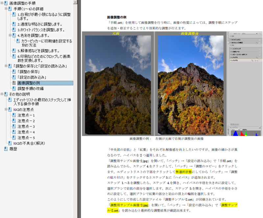Click the bookmark icon beside その他の説明

coord(6,94)
